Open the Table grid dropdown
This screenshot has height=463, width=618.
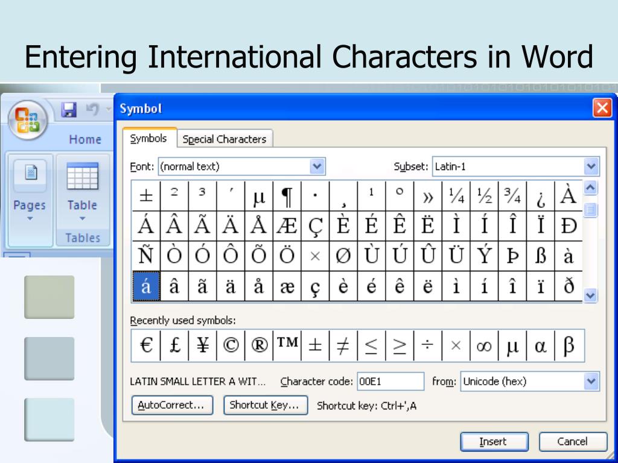(x=82, y=192)
